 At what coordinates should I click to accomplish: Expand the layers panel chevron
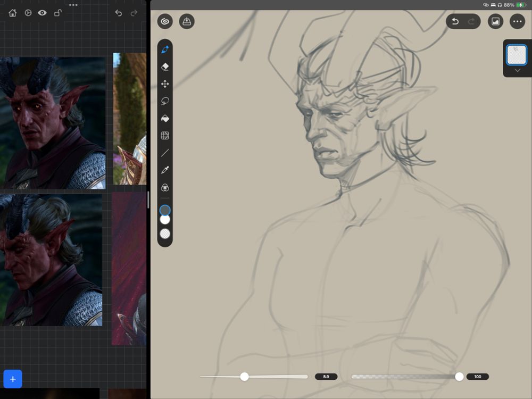tap(518, 71)
